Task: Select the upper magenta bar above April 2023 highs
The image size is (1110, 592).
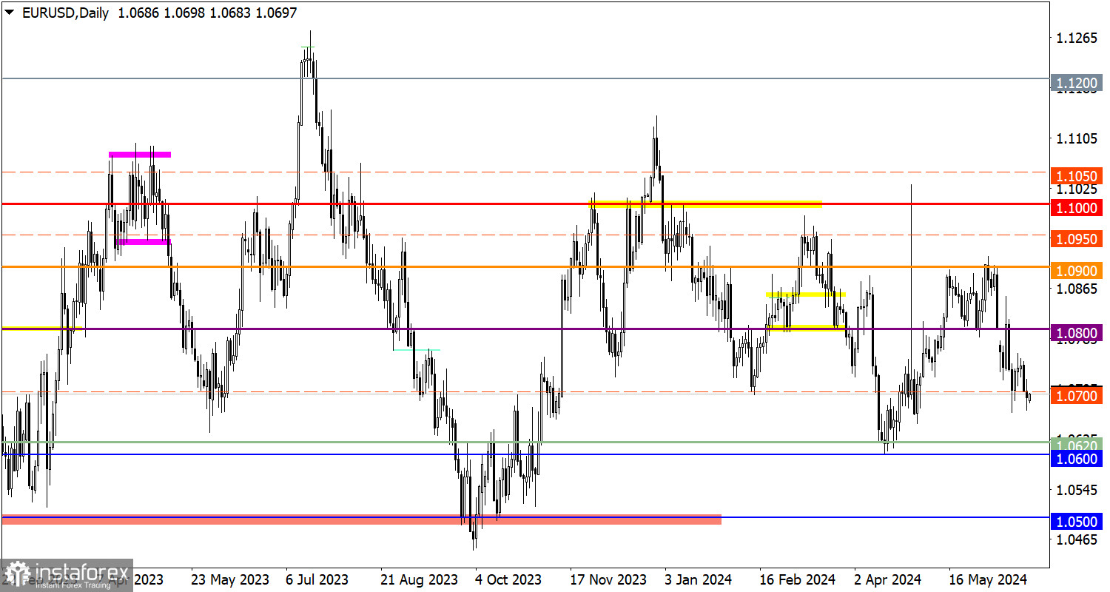Action: (x=140, y=154)
